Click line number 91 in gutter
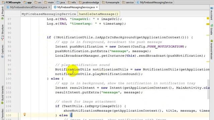 click(9, 37)
